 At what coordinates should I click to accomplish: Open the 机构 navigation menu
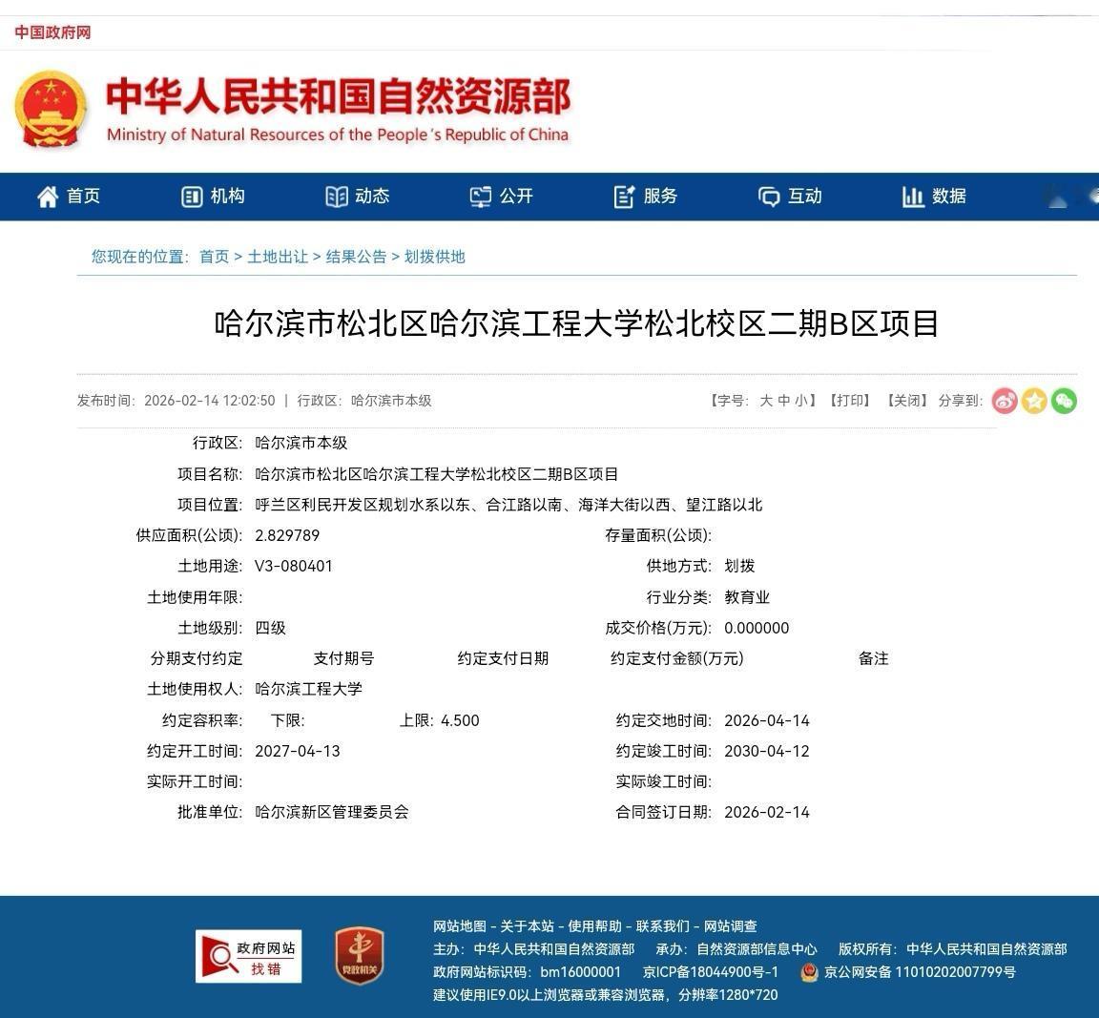(212, 197)
